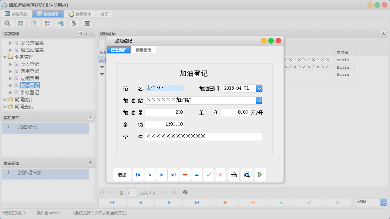Open print preview in the 加油登记 dialog
The width and height of the screenshot is (390, 219).
click(247, 174)
